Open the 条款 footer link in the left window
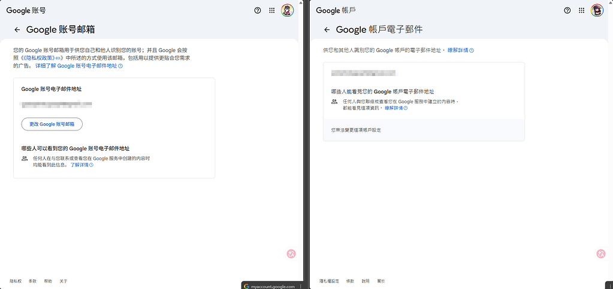613x289 pixels. click(32, 281)
